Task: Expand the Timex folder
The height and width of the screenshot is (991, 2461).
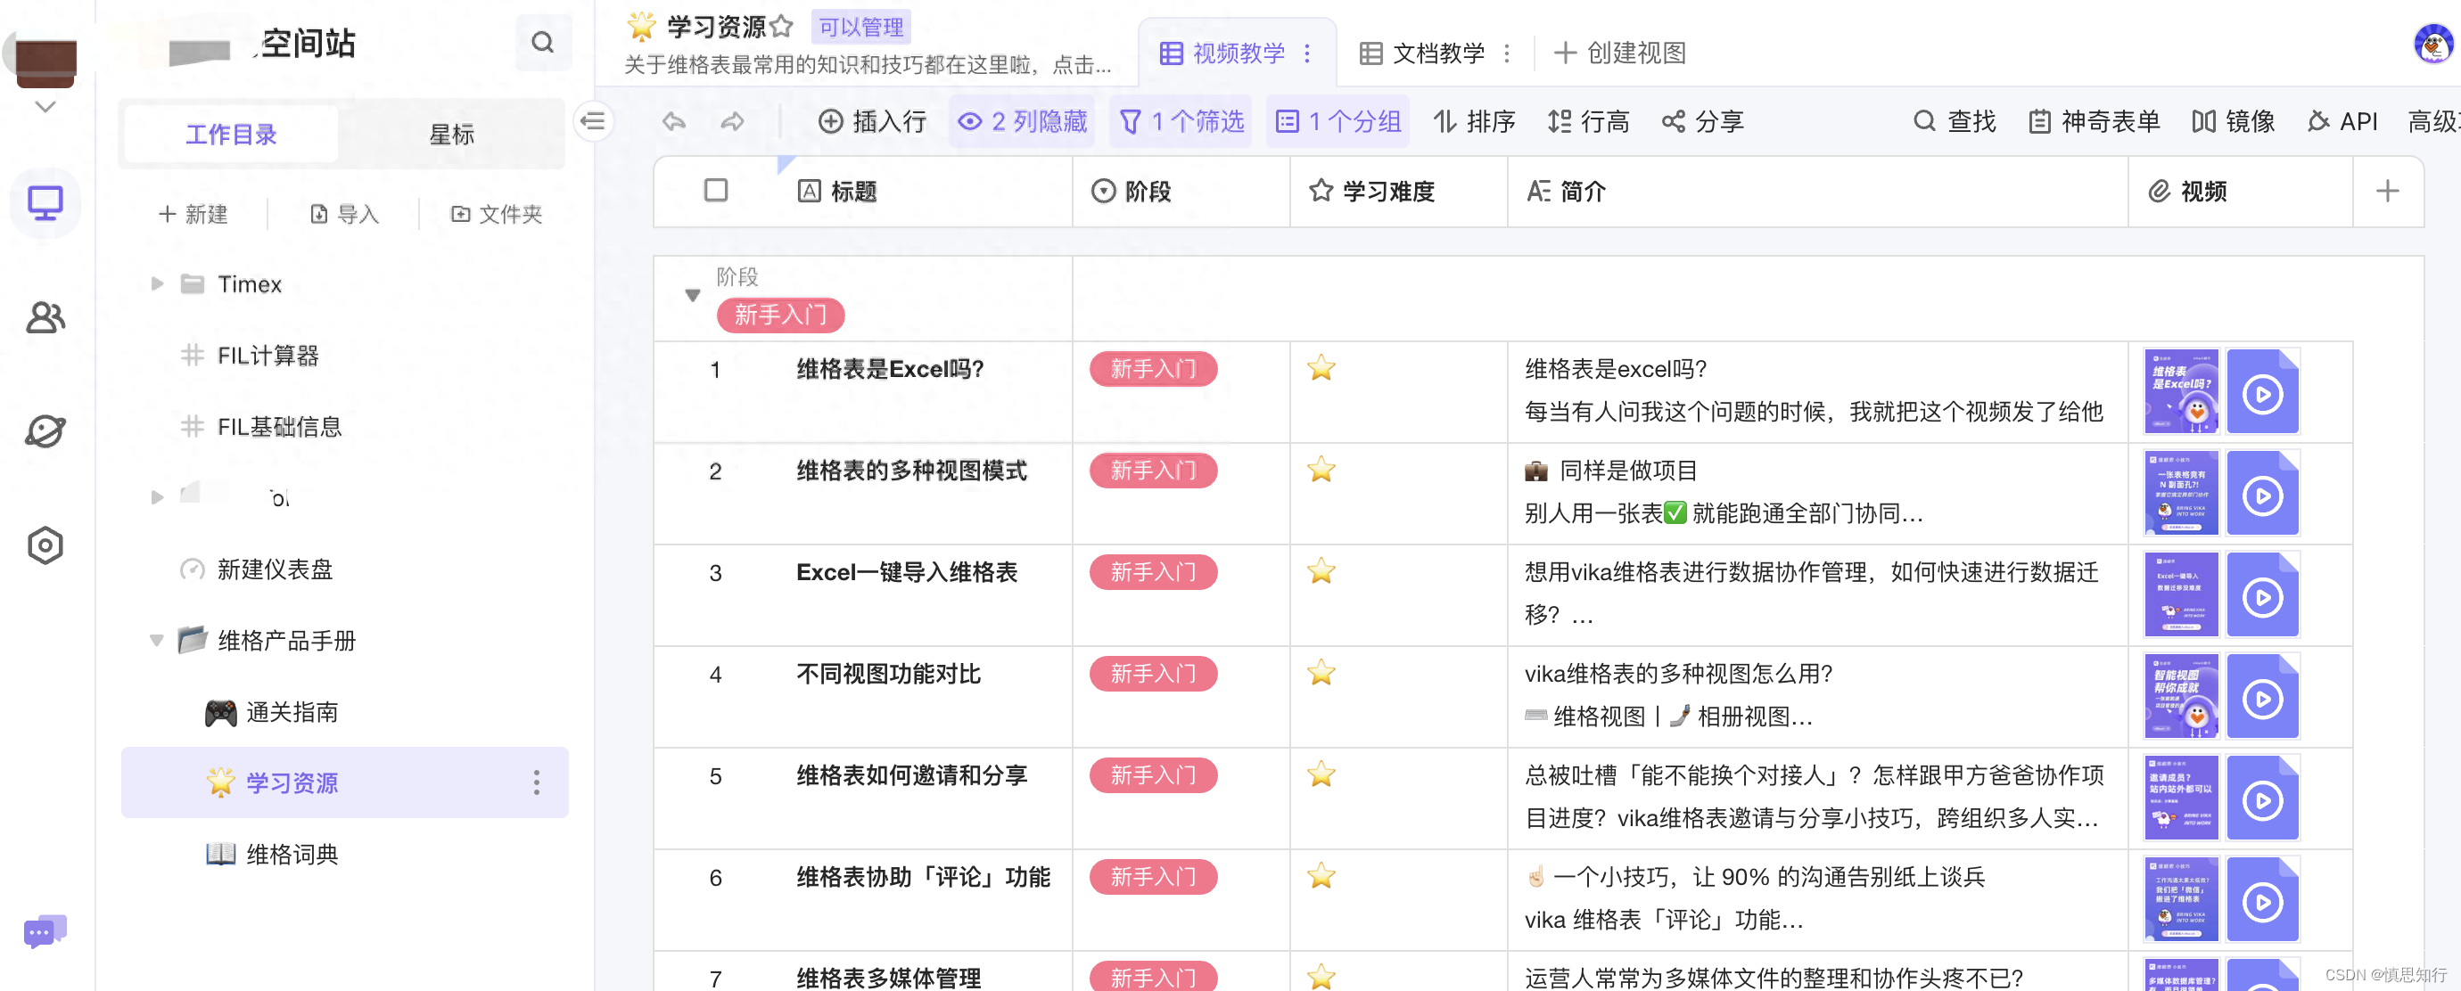Action: click(x=158, y=283)
